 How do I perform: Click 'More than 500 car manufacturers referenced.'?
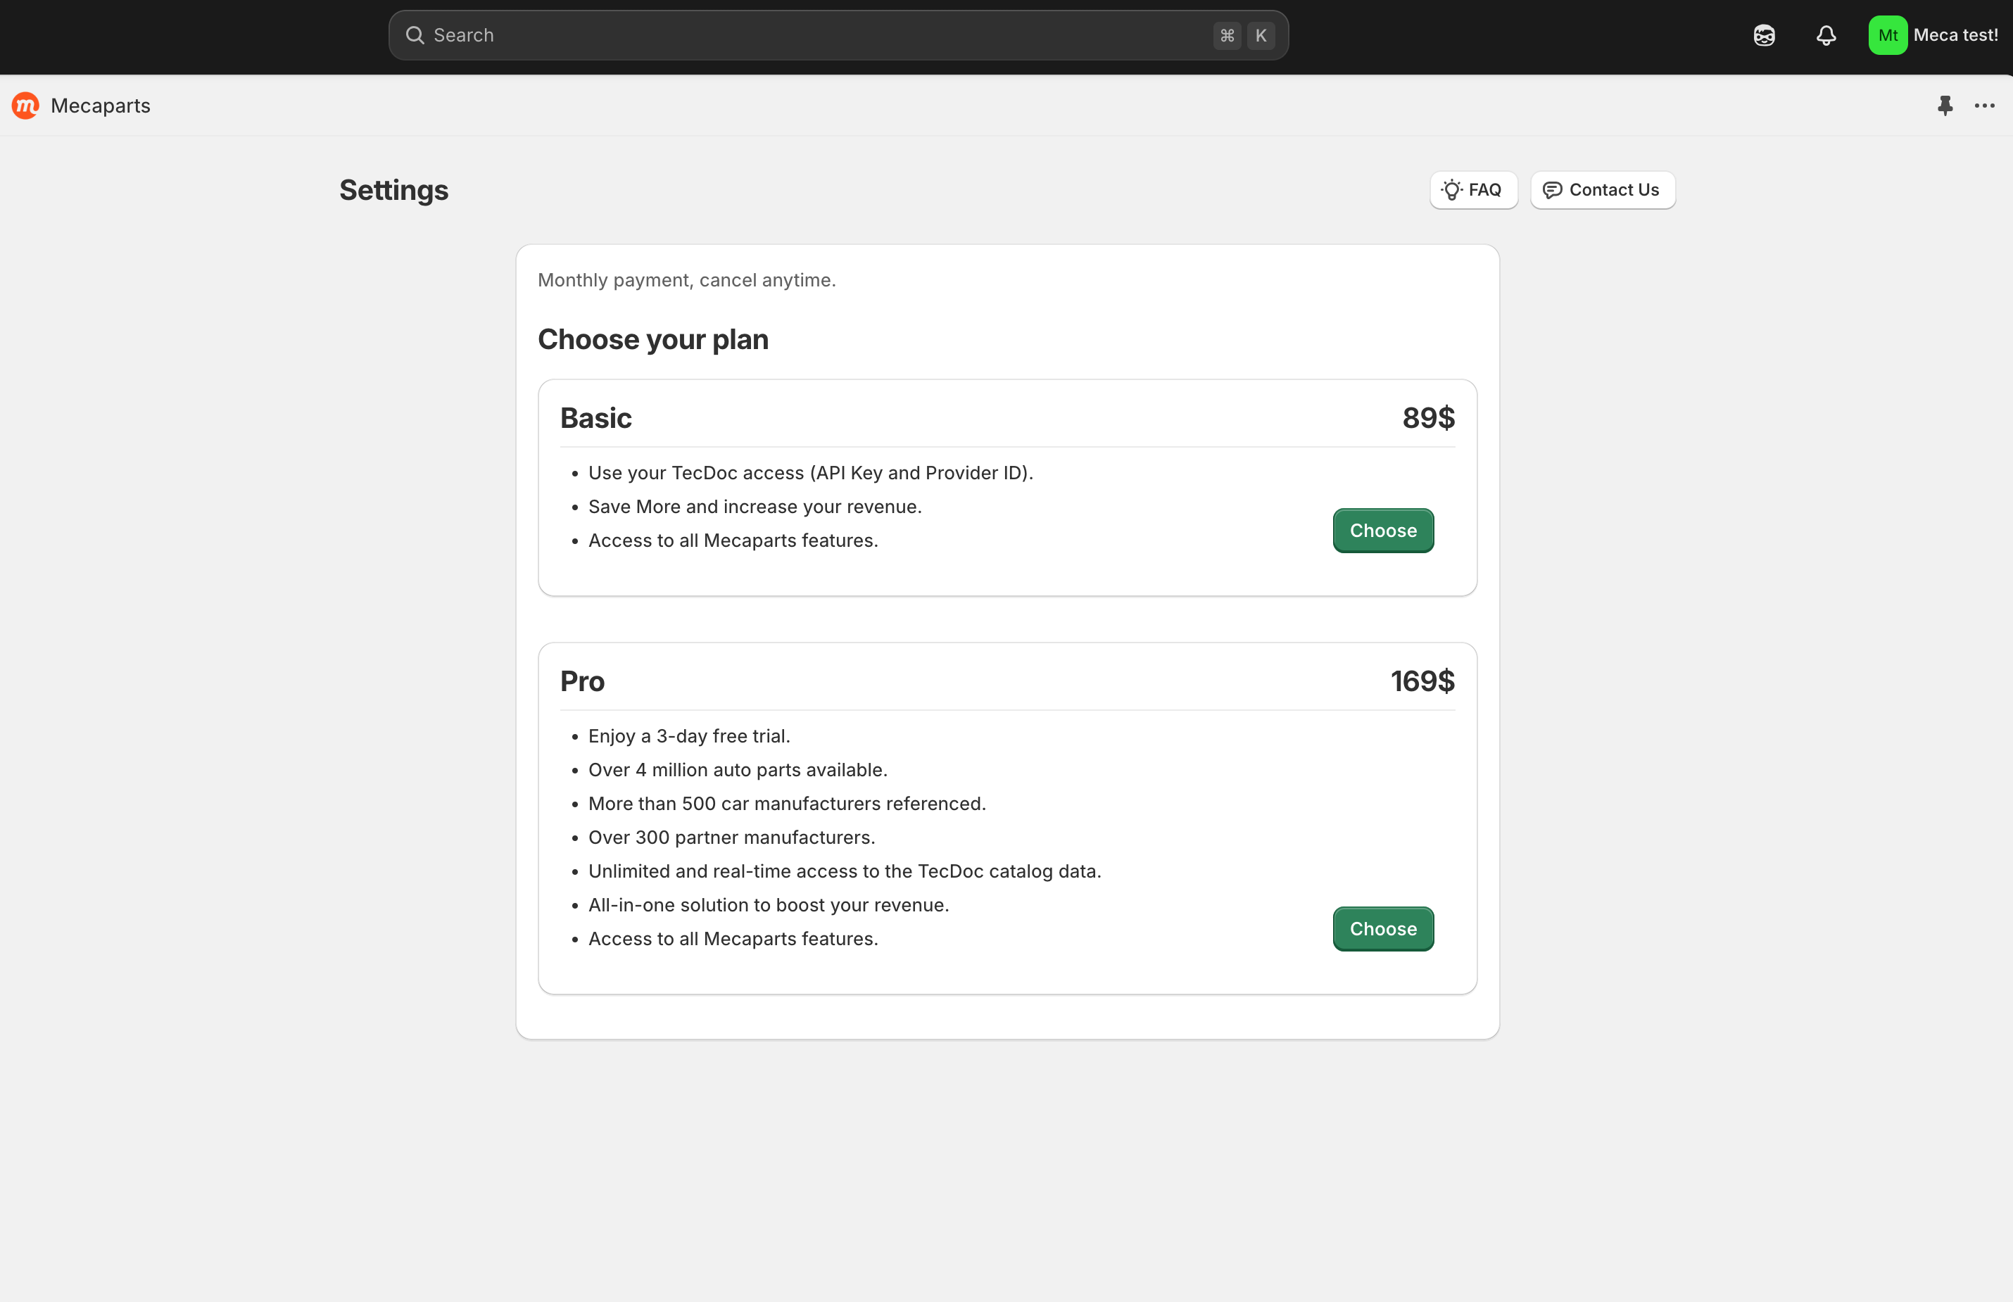[x=787, y=804]
